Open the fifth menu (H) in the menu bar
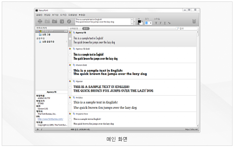Viewport: 234px width, 147px height. 73,15
